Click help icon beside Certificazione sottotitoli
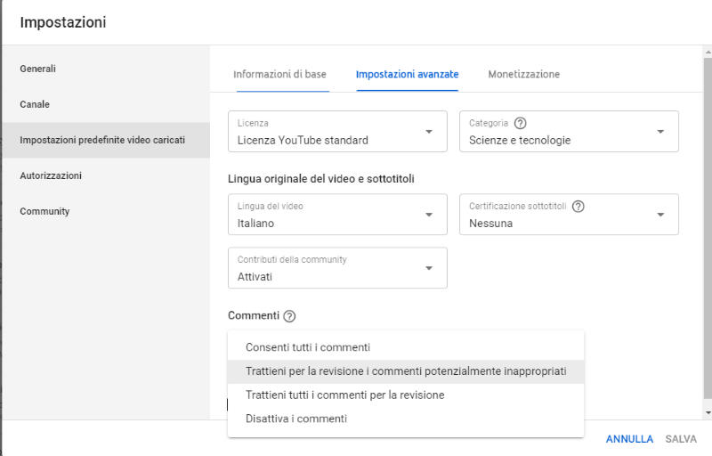Viewport: 712px width, 456px height. [578, 206]
